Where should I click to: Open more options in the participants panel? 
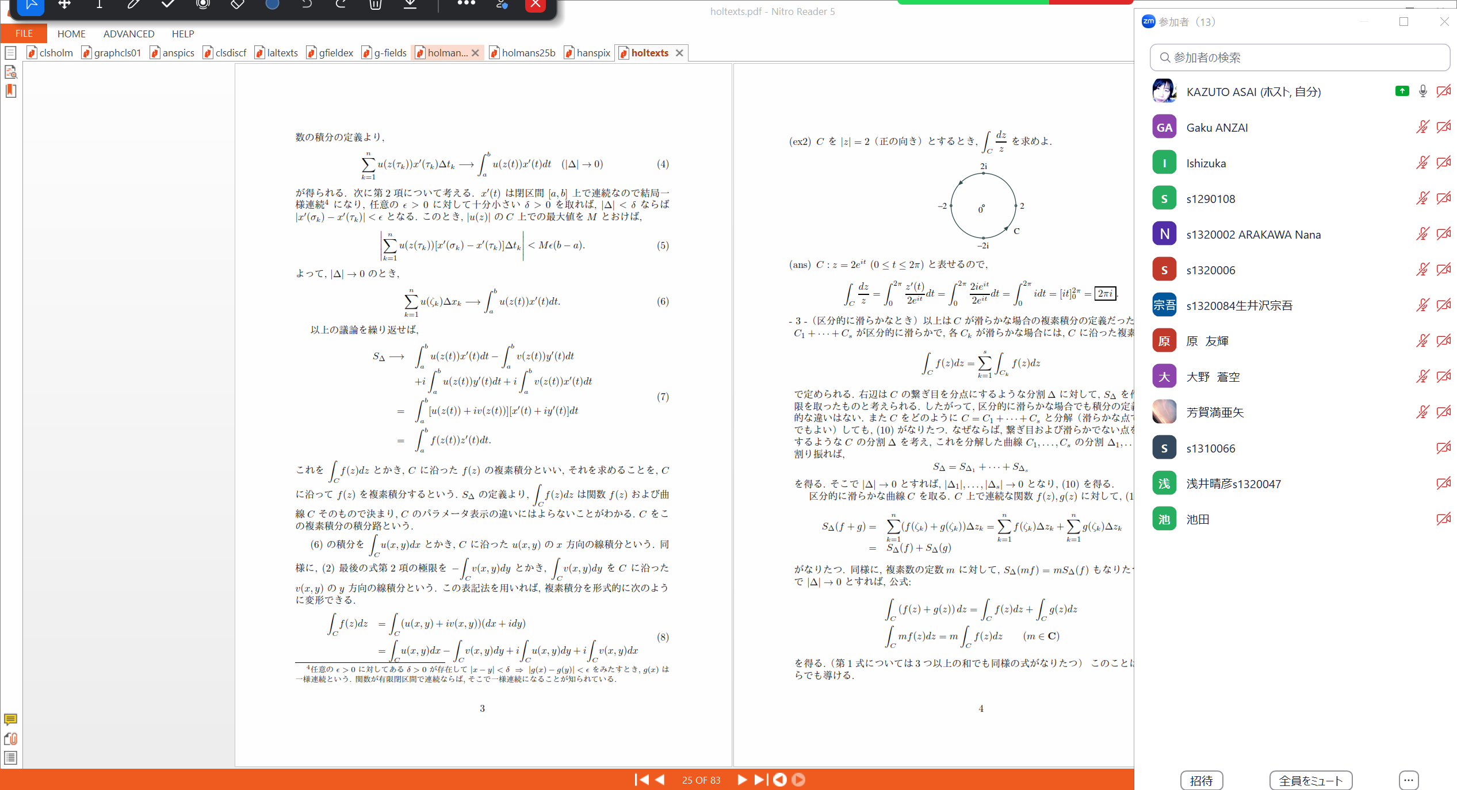pos(1409,780)
